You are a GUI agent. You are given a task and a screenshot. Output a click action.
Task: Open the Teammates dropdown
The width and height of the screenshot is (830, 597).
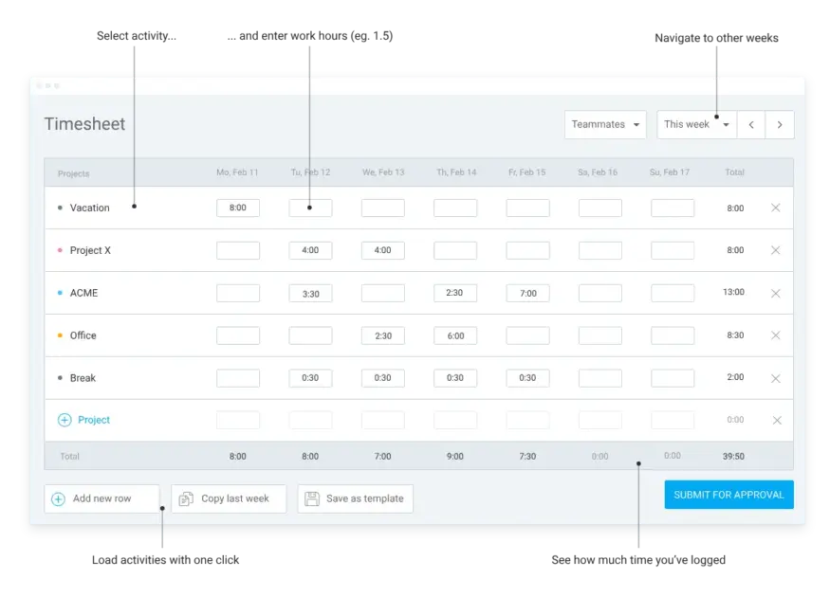(605, 125)
